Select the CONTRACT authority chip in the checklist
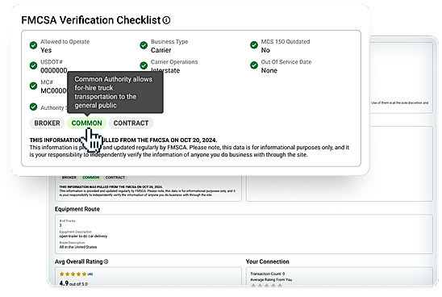This screenshot has width=442, height=297. pyautogui.click(x=131, y=123)
